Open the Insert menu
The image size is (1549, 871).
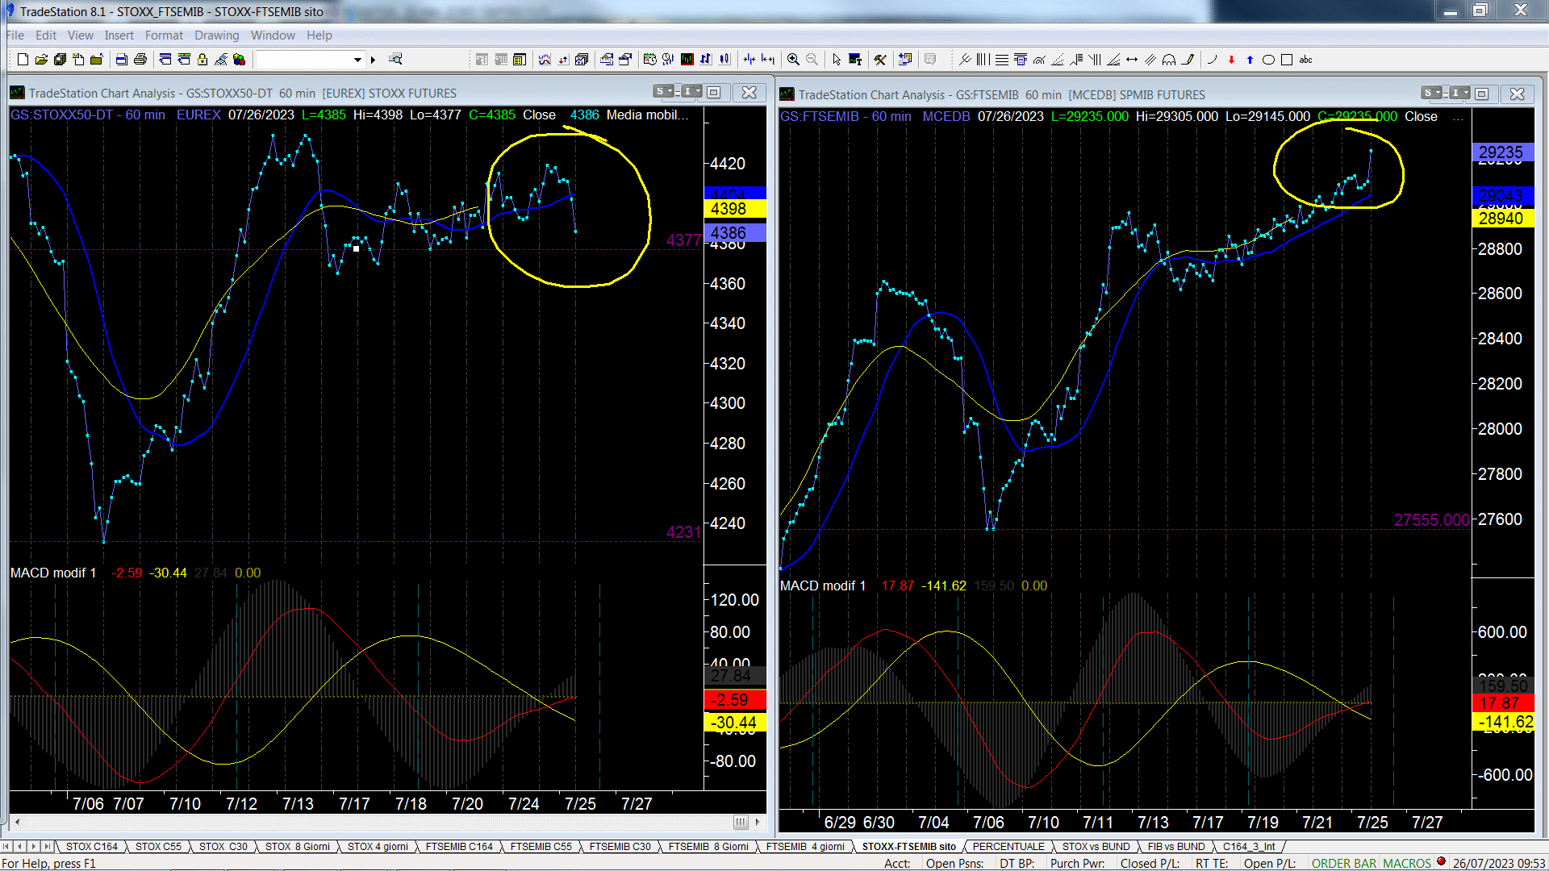pyautogui.click(x=119, y=35)
